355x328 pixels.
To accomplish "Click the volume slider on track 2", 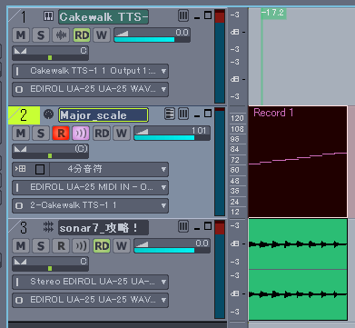I will pyautogui.click(x=172, y=134).
